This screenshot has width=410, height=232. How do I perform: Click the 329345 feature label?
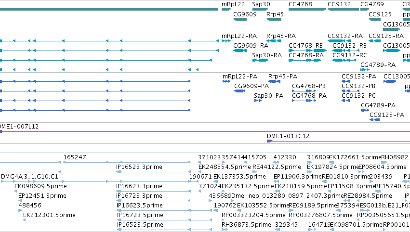click(x=286, y=225)
